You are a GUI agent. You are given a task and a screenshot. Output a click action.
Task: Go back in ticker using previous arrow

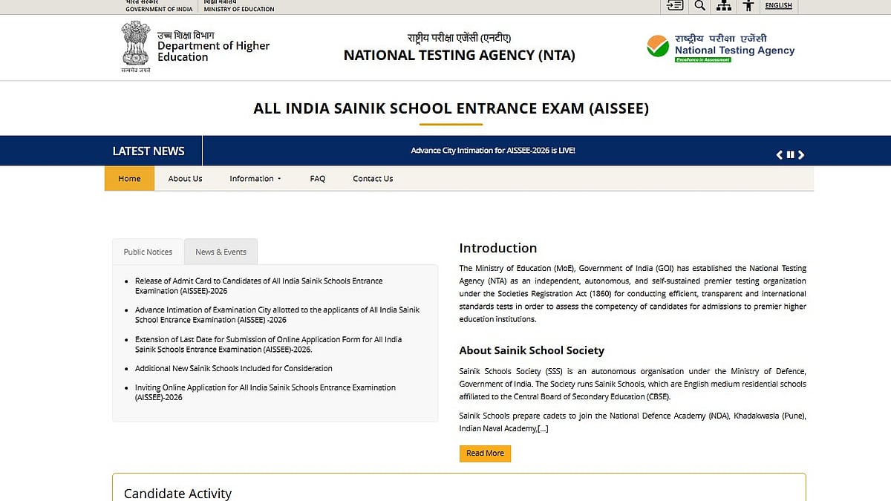tap(779, 154)
